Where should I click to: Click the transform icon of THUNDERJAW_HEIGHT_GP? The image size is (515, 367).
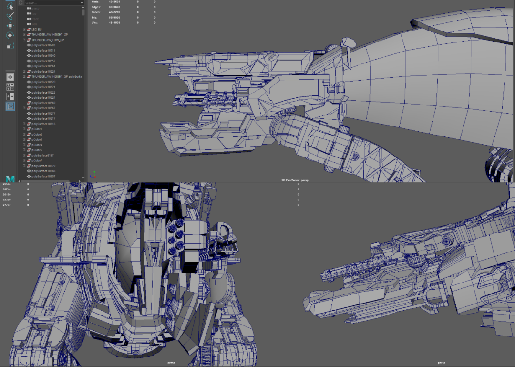[x=29, y=34]
